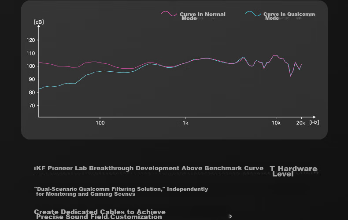This screenshot has height=220, width=348.
Task: Select the 'Curve in Qualcomm Mode' legend label
Action: click(x=289, y=16)
